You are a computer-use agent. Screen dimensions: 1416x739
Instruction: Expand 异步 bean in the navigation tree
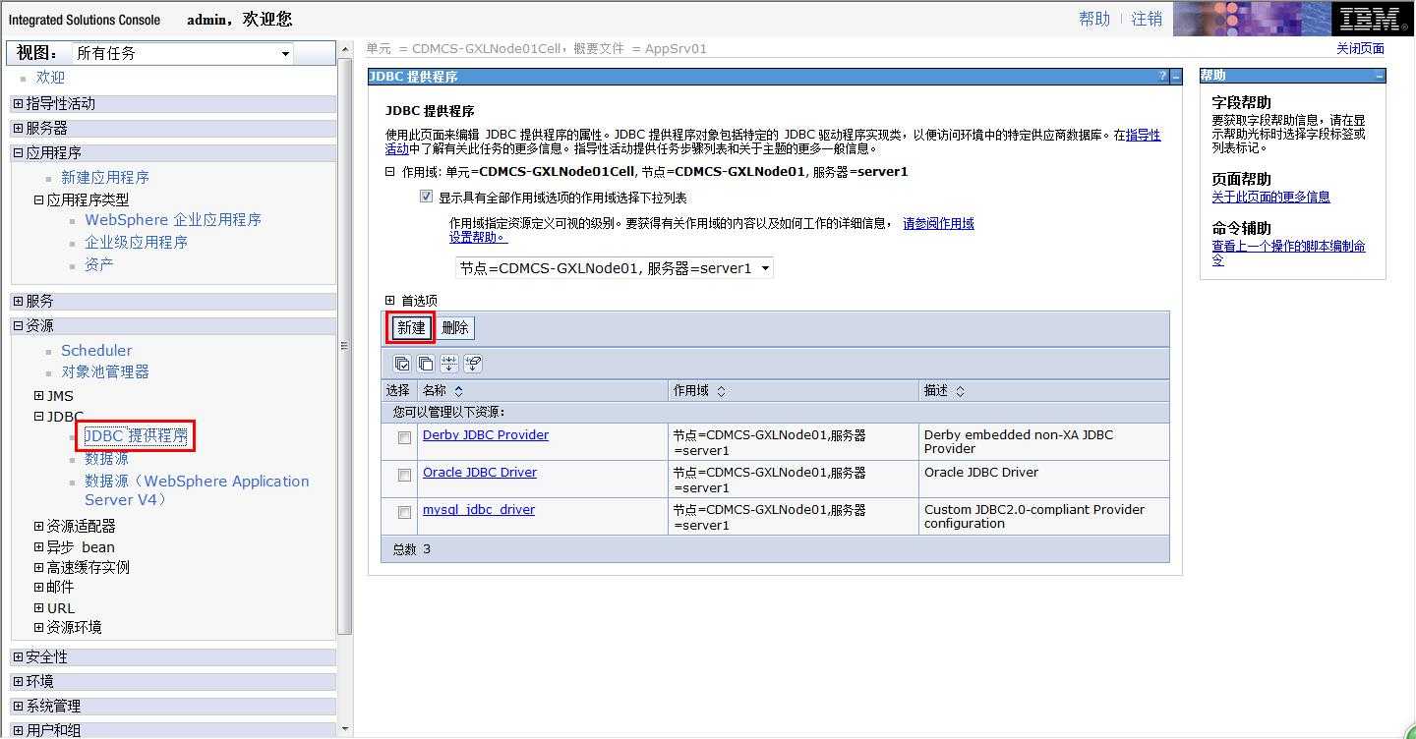click(x=39, y=547)
